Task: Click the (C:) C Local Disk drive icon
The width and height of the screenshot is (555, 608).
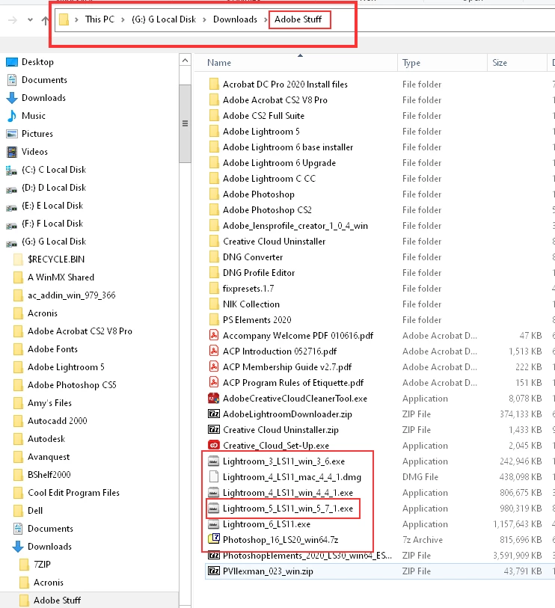Action: coord(12,171)
